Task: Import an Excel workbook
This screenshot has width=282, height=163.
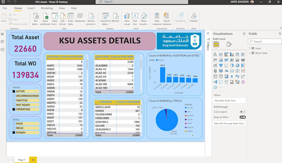Action: click(45, 19)
